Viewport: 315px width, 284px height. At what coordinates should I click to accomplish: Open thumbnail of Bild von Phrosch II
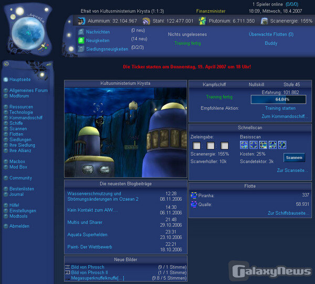68,272
